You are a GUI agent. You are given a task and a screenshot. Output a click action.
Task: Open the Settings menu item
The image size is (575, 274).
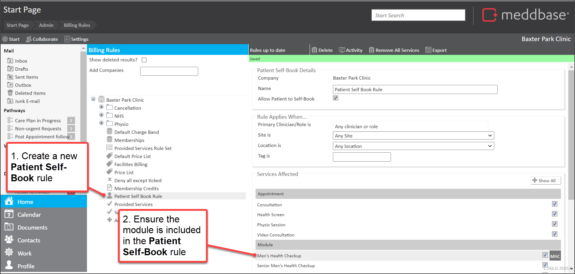click(77, 39)
